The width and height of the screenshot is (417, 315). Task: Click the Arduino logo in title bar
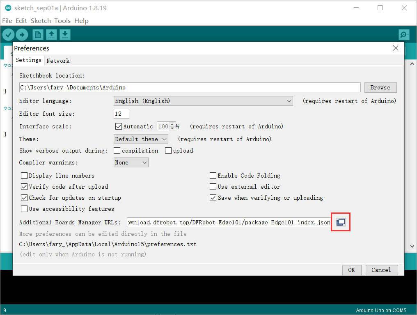pyautogui.click(x=8, y=8)
